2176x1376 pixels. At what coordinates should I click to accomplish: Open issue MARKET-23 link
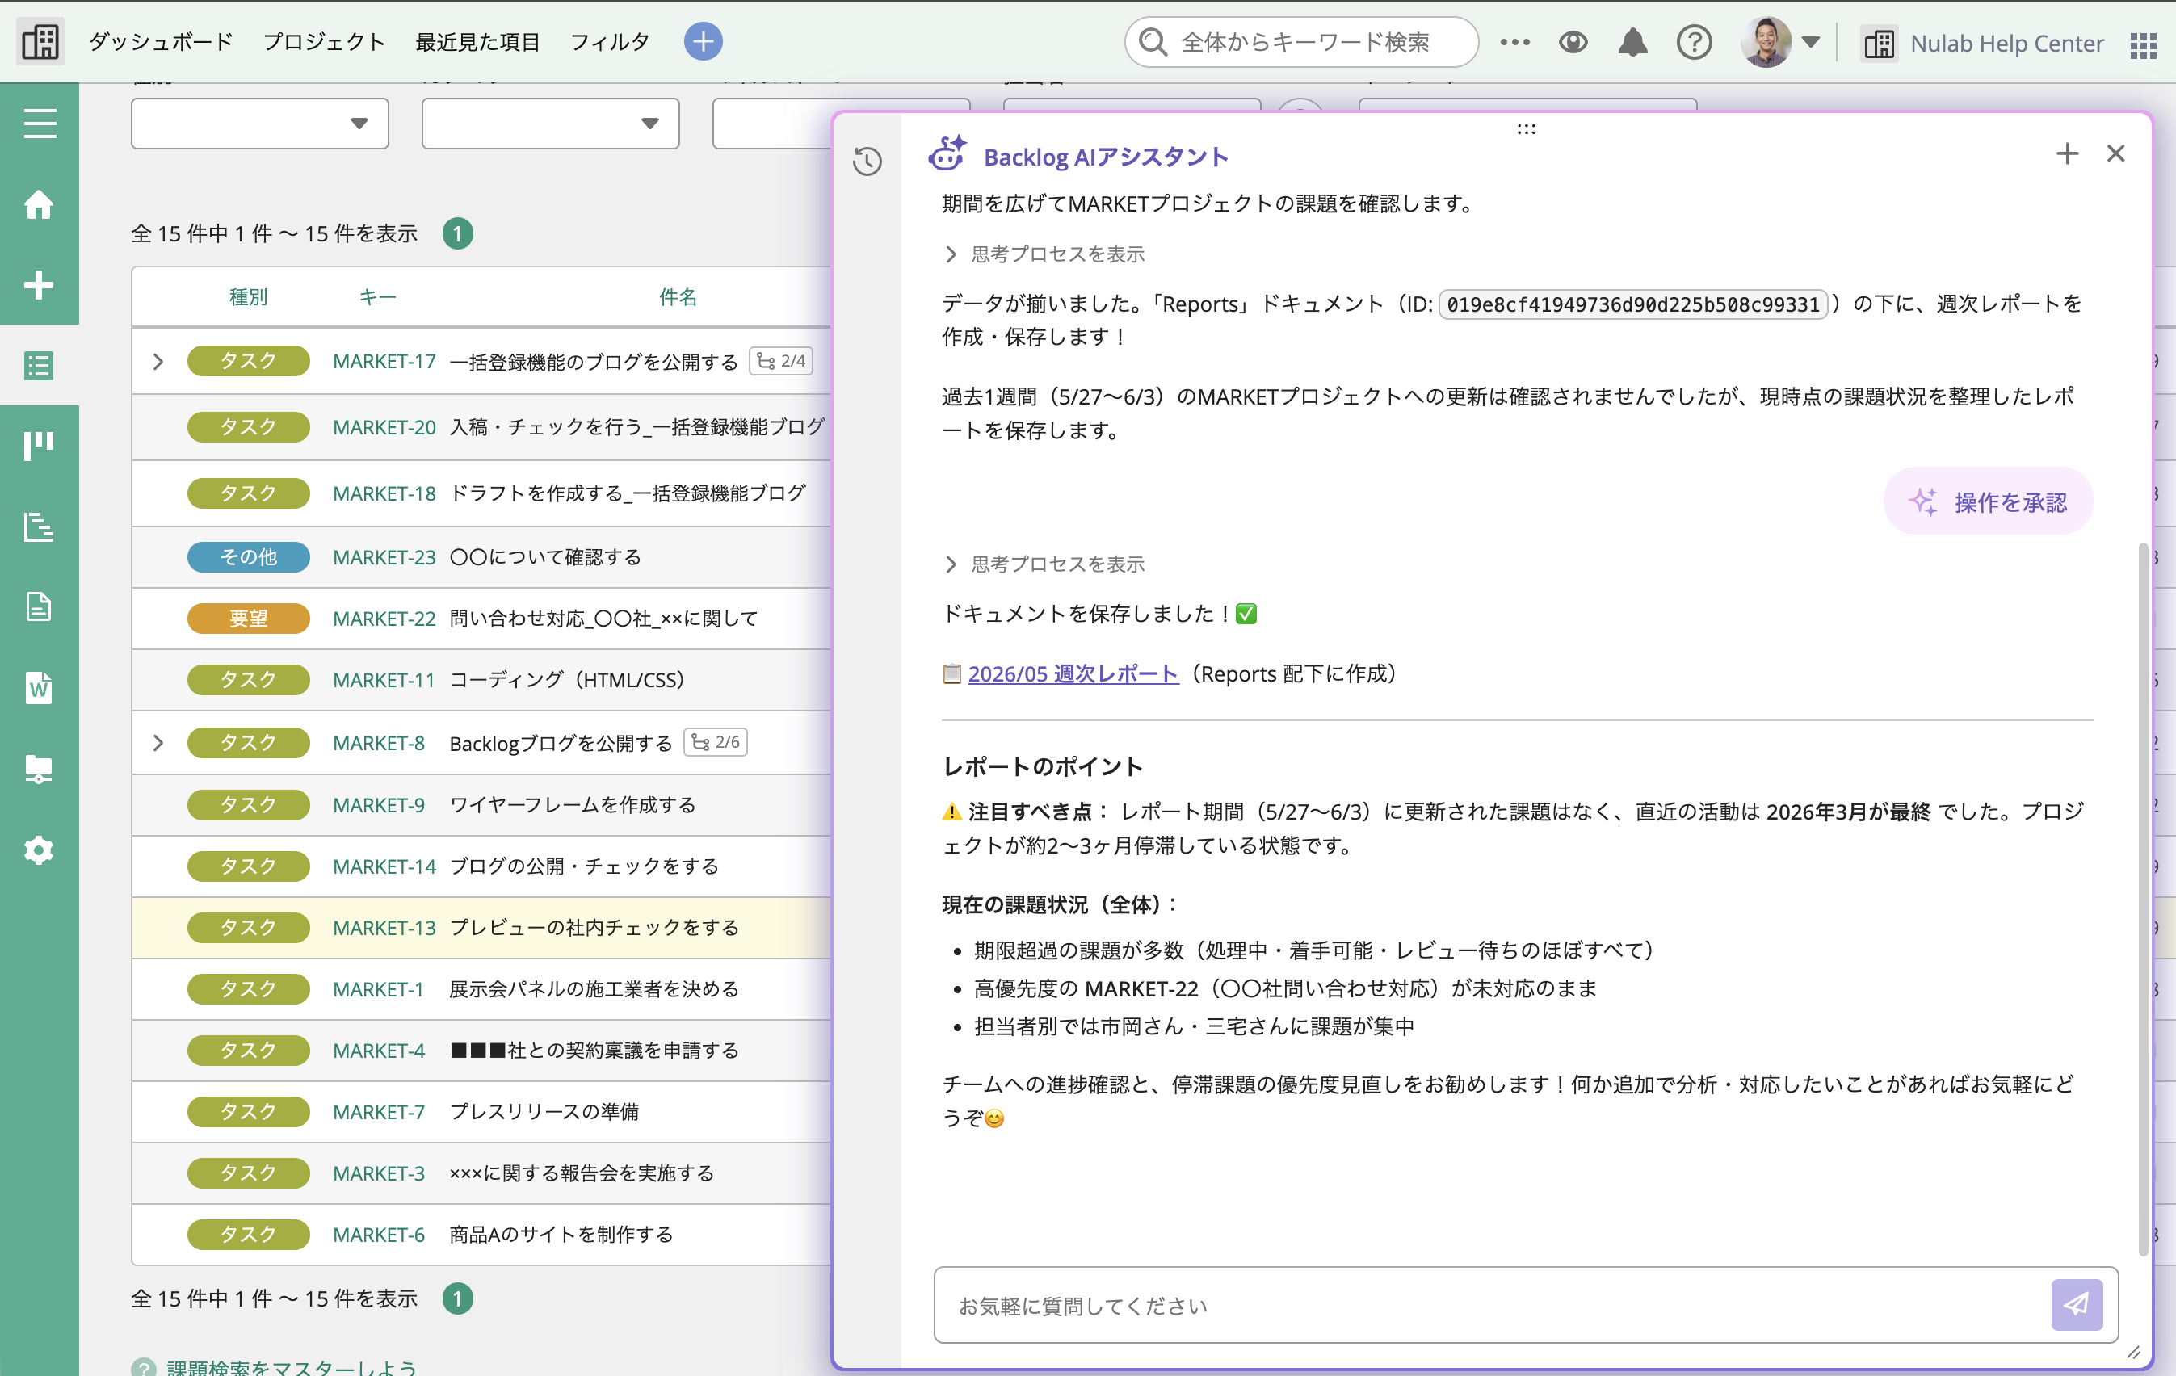pos(384,557)
